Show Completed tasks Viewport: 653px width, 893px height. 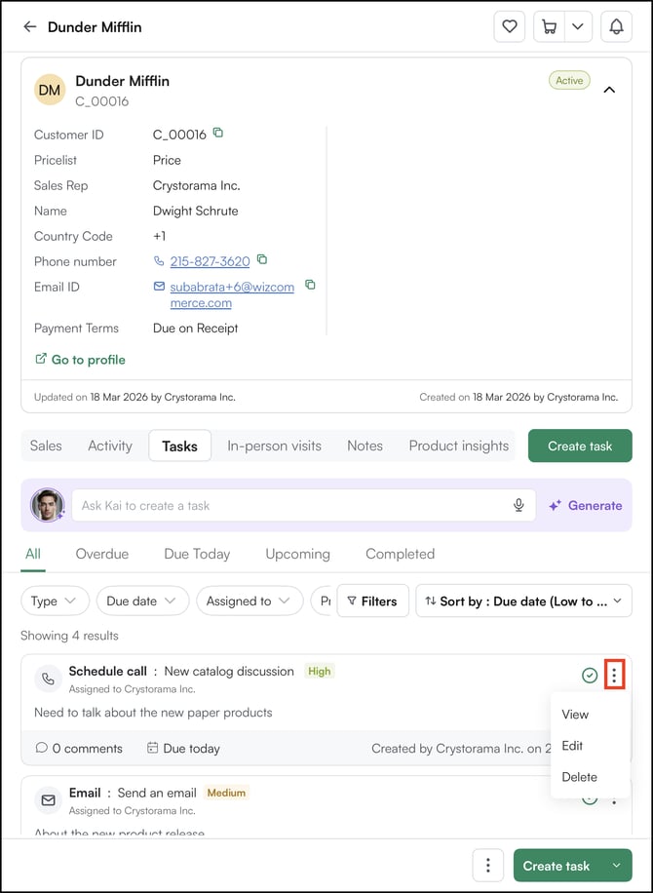(x=401, y=554)
